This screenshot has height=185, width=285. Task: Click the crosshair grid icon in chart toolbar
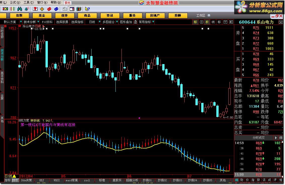pos(201,22)
